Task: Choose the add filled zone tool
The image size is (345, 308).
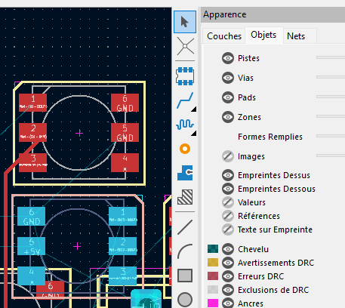Action: click(185, 173)
